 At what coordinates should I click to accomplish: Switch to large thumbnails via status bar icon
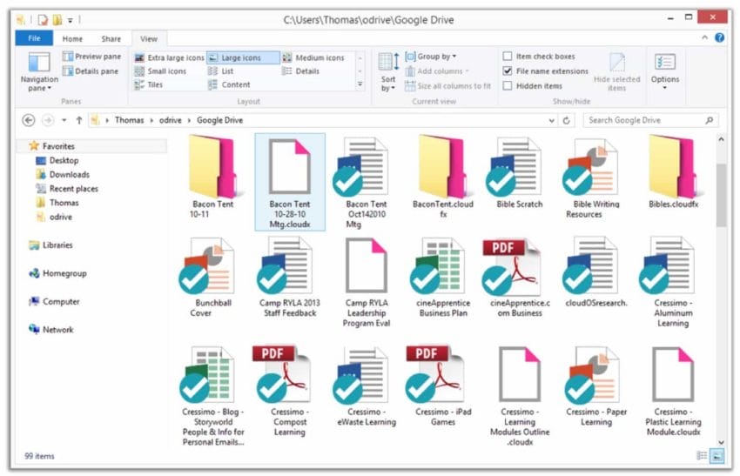716,456
